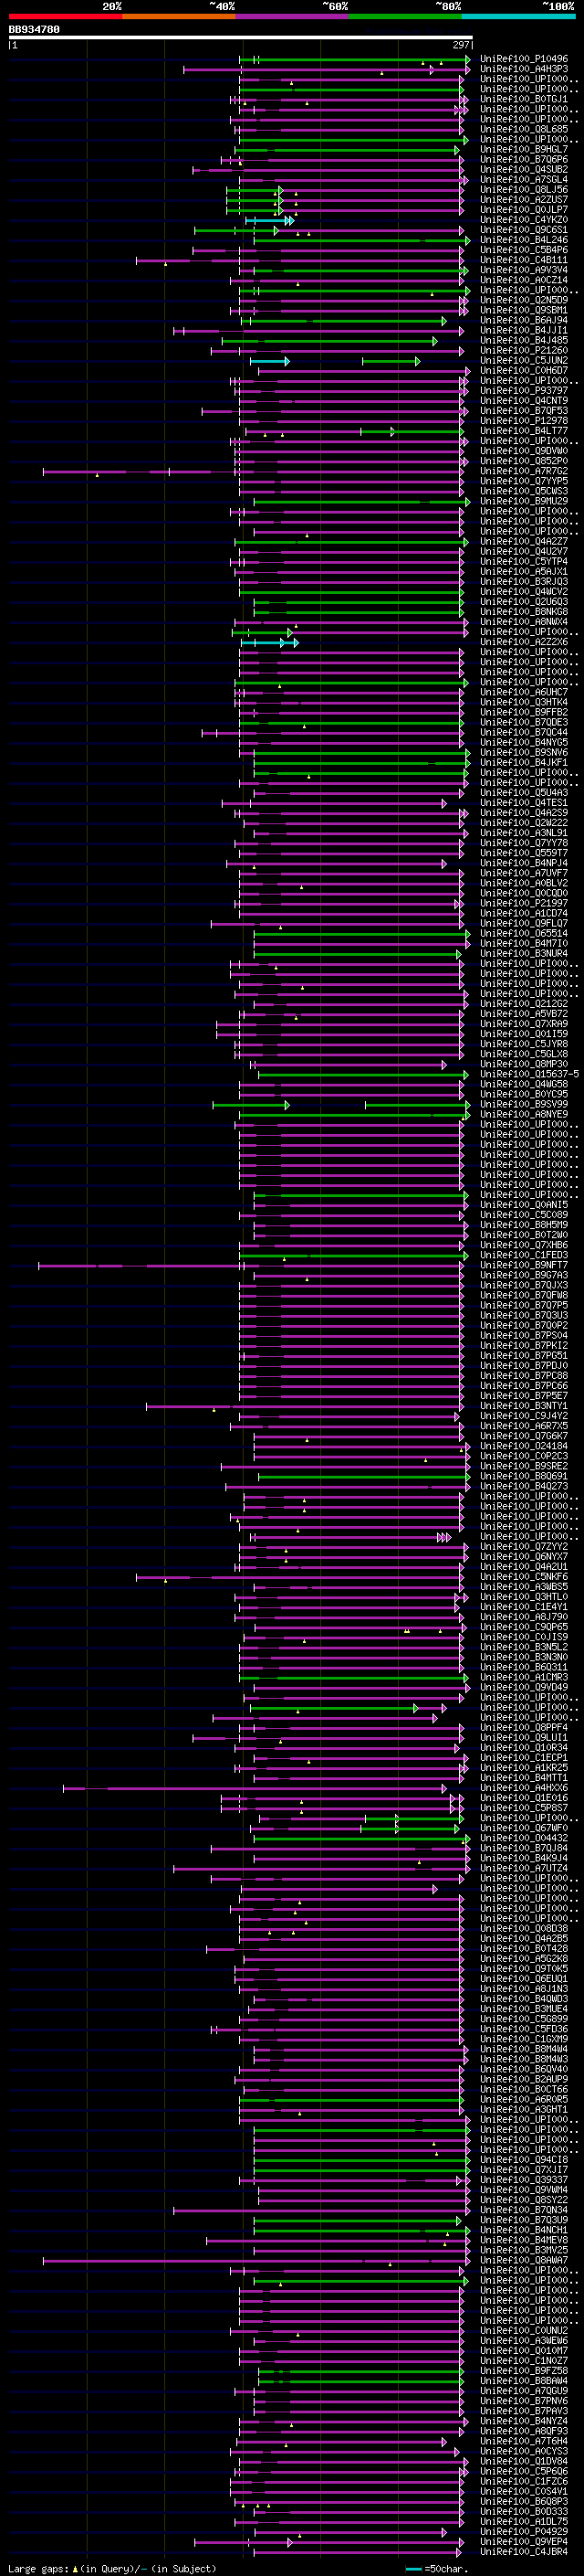This screenshot has height=2576, width=584.
Task: Click the label UniRef100_C4YKZ0
Action: (524, 220)
